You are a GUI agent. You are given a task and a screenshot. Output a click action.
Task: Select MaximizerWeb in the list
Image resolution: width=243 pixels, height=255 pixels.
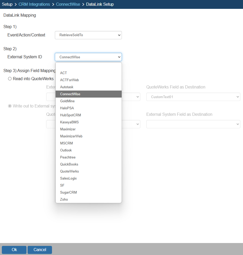71,136
